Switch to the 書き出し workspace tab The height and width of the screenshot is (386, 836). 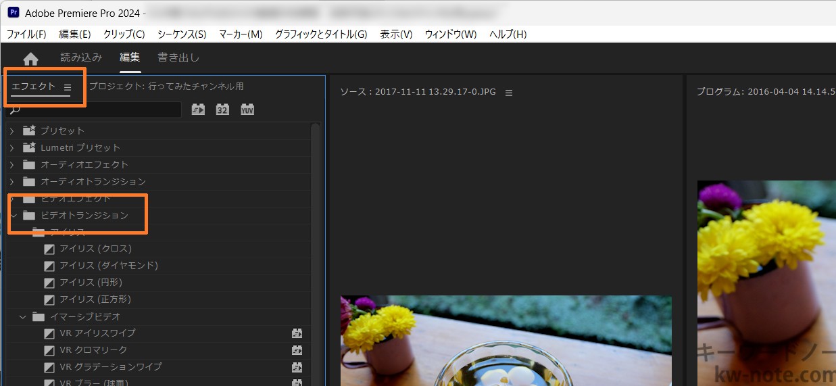click(178, 57)
